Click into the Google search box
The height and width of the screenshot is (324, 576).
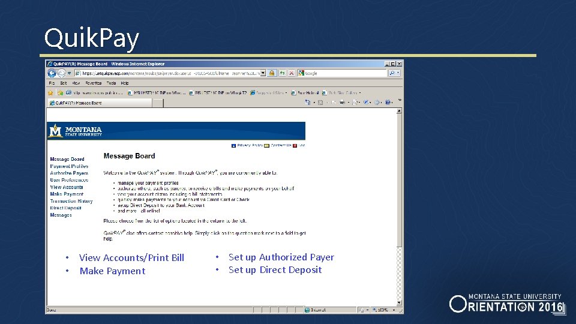coord(343,73)
